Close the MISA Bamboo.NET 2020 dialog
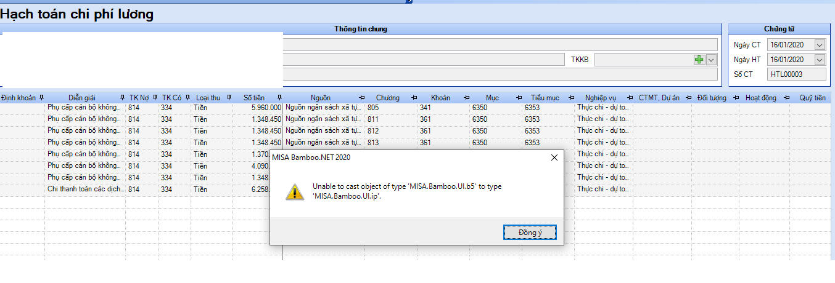Viewport: 835px width, 283px height. tap(554, 157)
